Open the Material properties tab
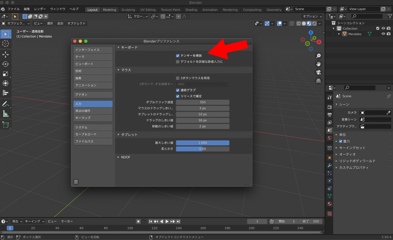Viewport: 393px width, 240px height. point(329,204)
